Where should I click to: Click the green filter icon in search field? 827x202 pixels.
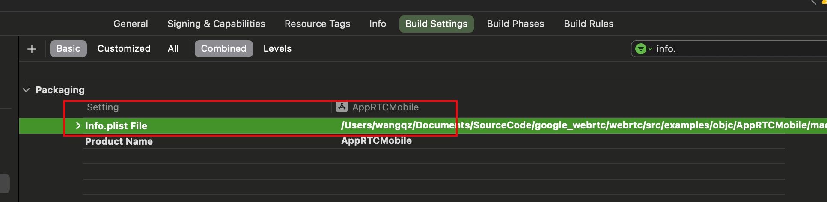pos(640,49)
